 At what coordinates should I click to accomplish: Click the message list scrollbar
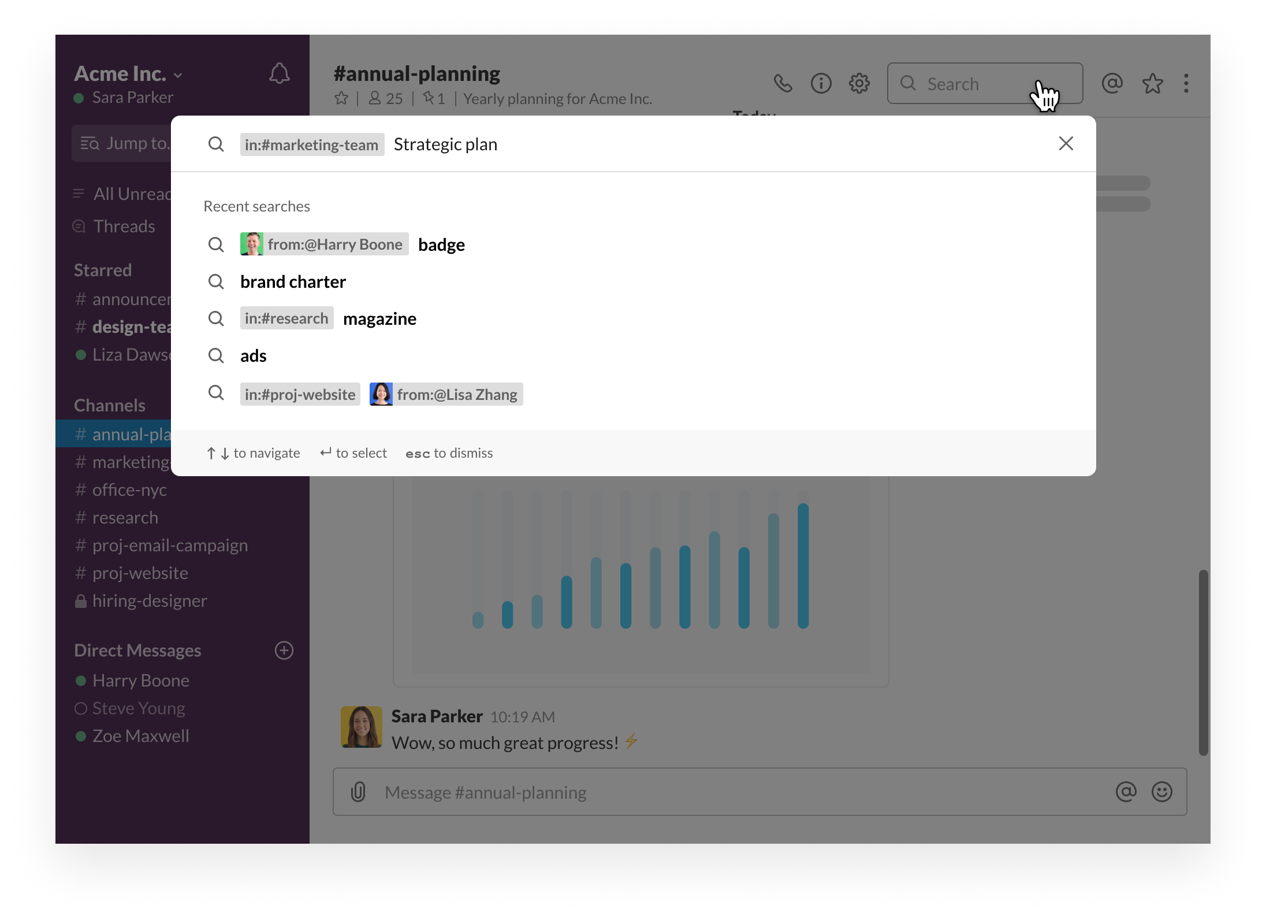coord(1203,662)
